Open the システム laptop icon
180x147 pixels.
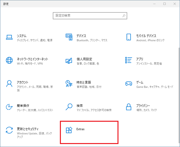click(x=9, y=37)
